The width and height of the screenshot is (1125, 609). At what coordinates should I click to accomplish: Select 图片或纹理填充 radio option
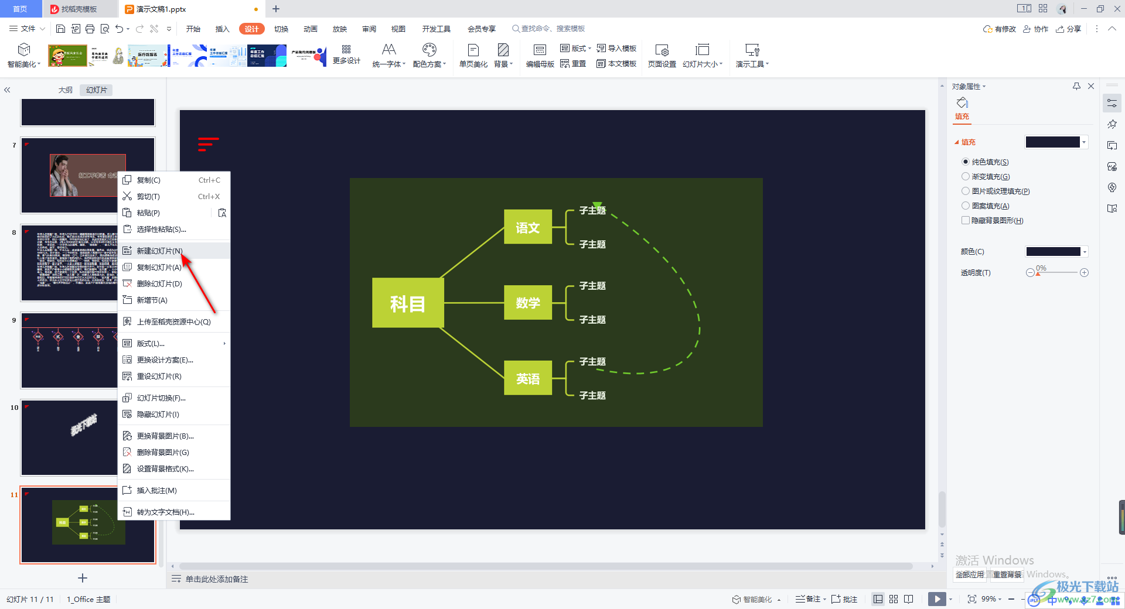(966, 191)
